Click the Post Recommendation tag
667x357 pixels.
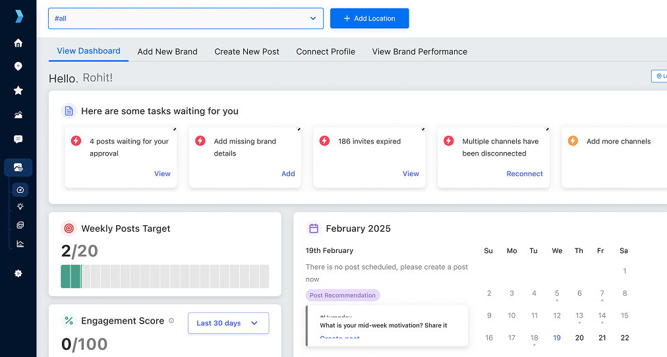pos(343,295)
